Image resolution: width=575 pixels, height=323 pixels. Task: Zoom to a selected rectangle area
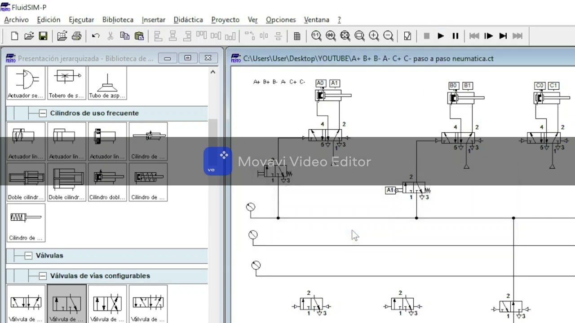(x=359, y=36)
